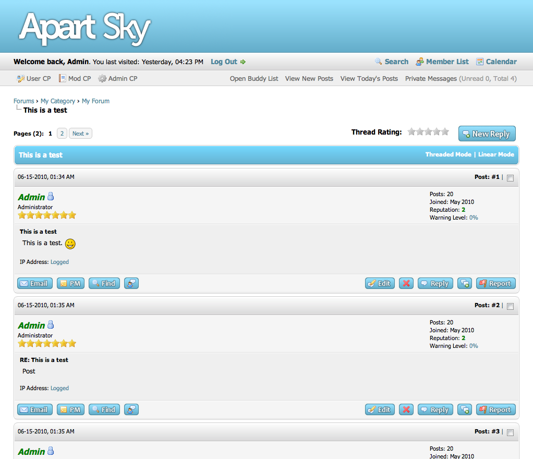Click the delete post icon on post #2
The width and height of the screenshot is (533, 459).
click(407, 409)
